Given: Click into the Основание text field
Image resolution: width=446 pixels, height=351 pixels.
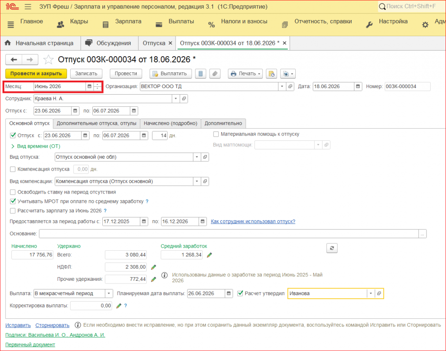Looking at the screenshot, I should point(229,234).
